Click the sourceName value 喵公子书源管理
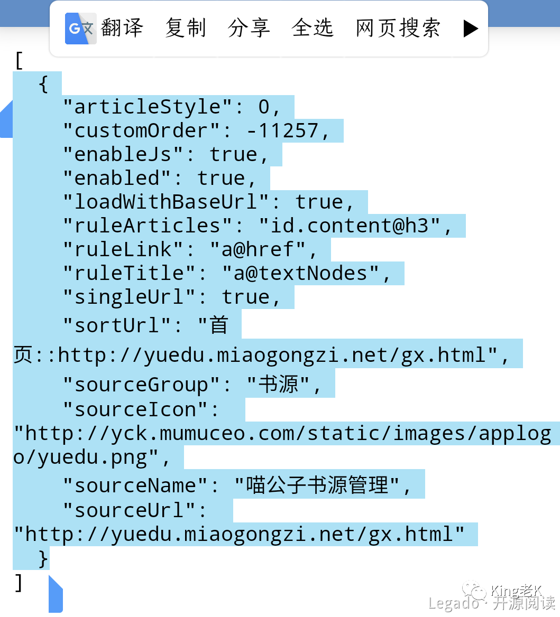Screen dimensions: 560x617 317,485
